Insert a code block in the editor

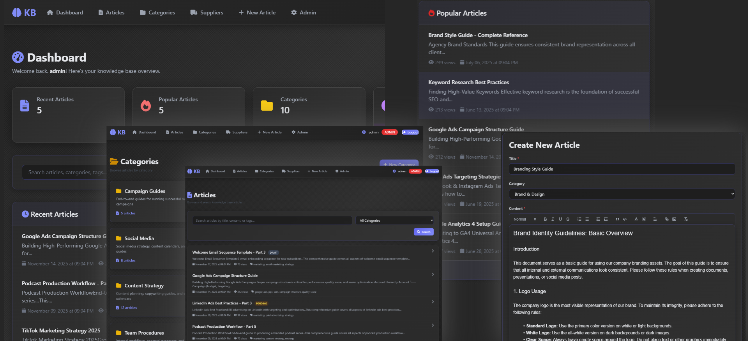click(625, 219)
